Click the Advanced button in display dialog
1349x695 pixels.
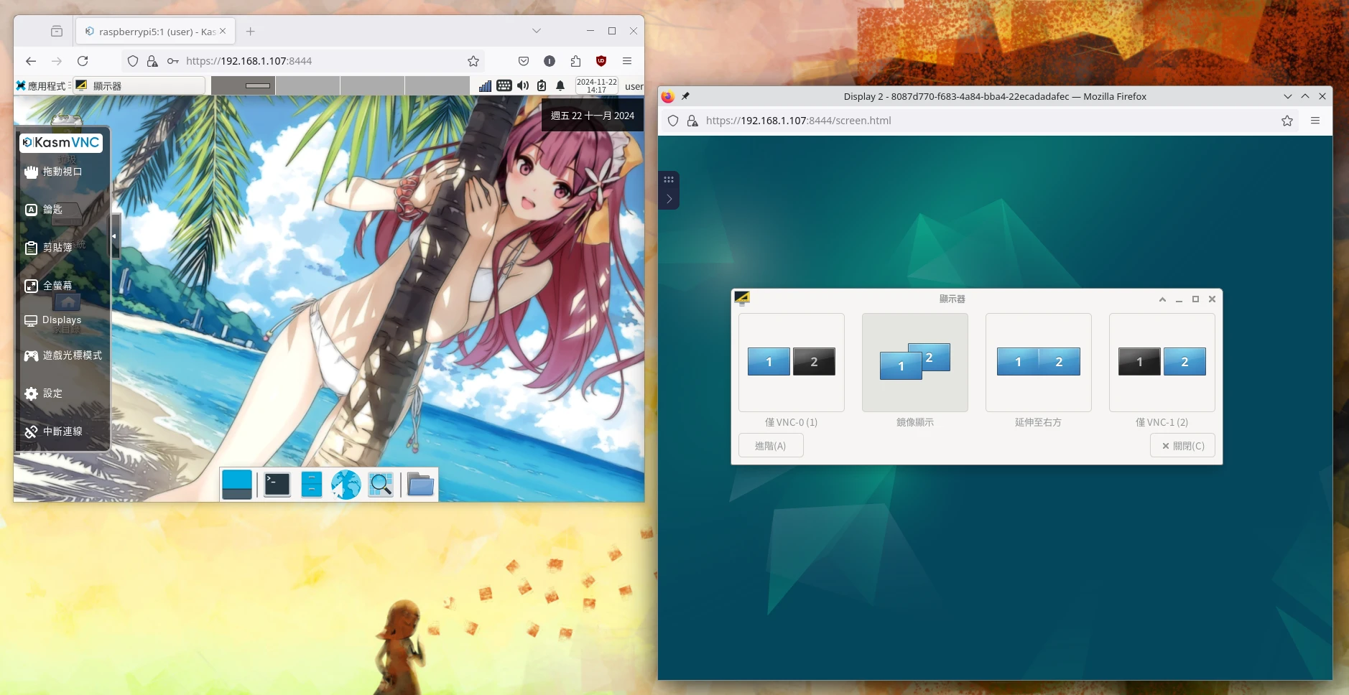click(770, 446)
